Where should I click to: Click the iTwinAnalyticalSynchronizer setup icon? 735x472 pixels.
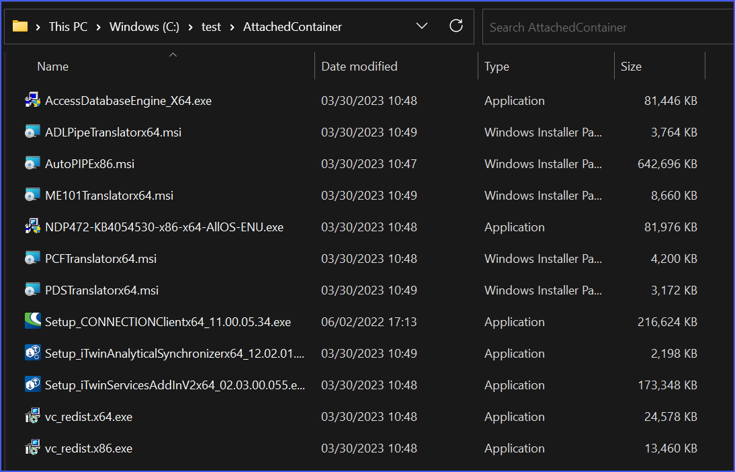tap(32, 353)
